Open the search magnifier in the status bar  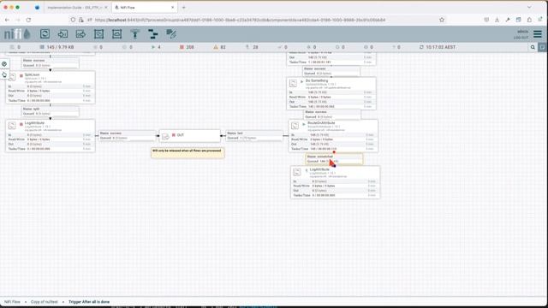click(x=533, y=47)
